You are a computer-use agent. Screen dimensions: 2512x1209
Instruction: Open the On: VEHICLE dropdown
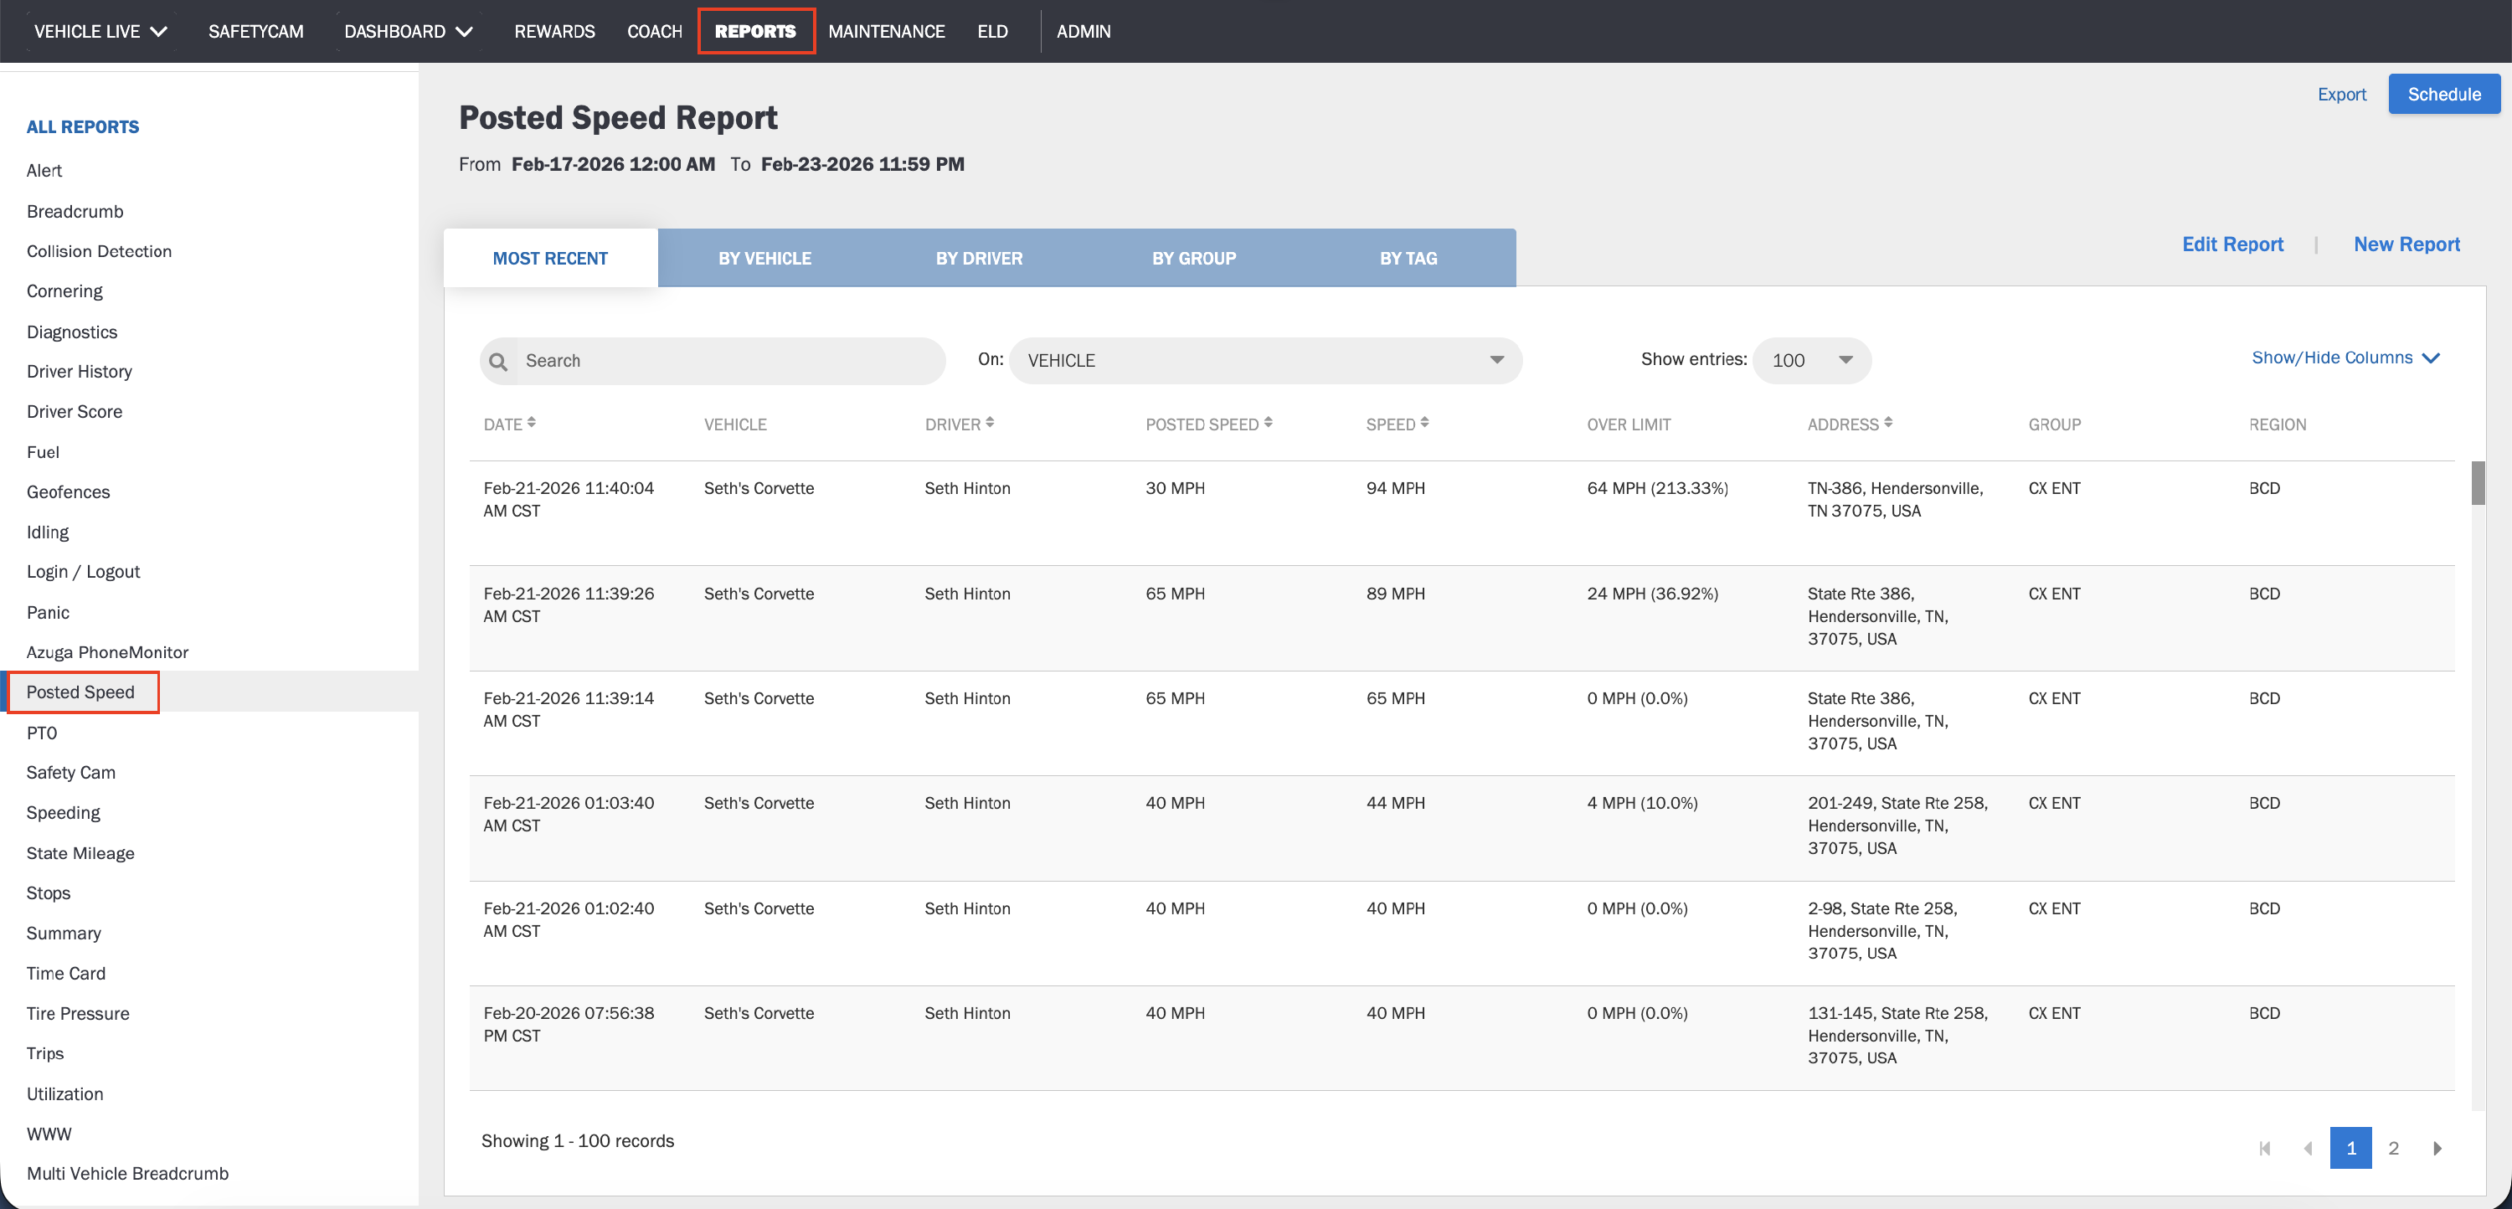pyautogui.click(x=1264, y=361)
